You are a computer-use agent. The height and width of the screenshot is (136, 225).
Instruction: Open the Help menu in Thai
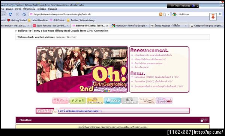coord(52,9)
